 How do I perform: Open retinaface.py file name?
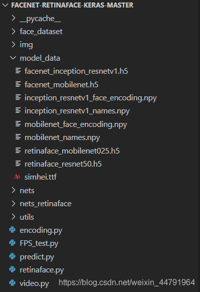[x=42, y=270]
